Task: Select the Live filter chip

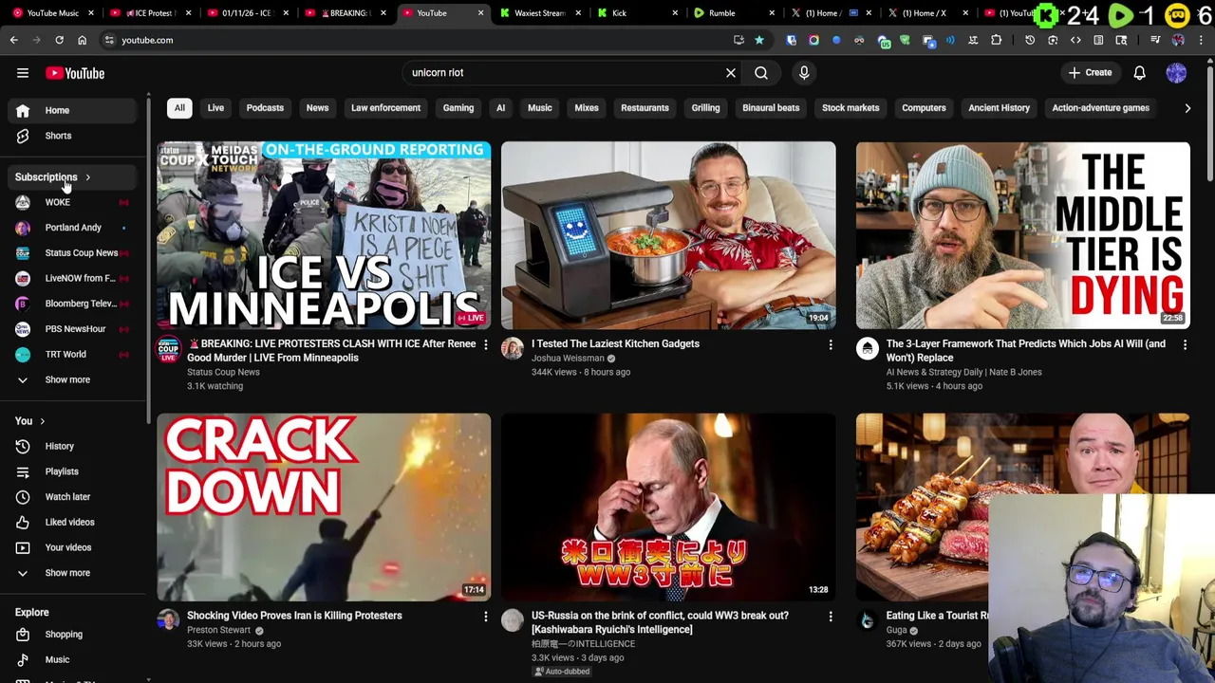Action: [x=215, y=108]
